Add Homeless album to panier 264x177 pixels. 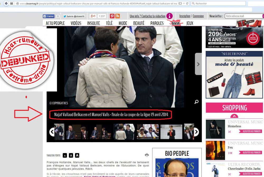250,131
